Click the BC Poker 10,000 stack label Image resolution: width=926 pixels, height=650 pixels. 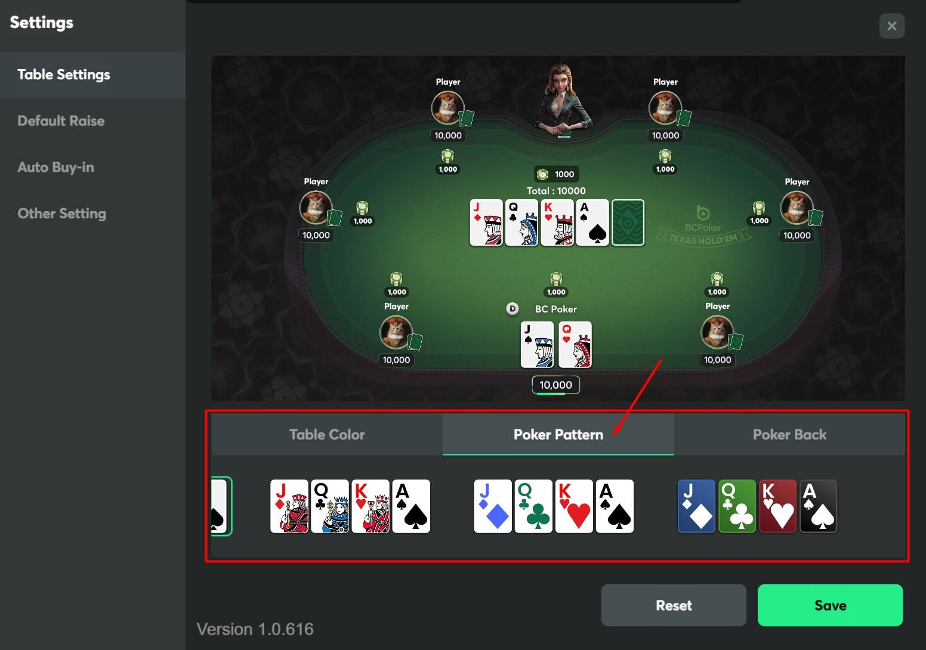pyautogui.click(x=555, y=385)
